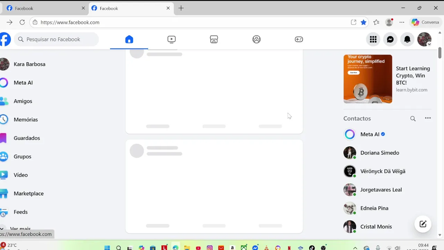Image resolution: width=444 pixels, height=250 pixels.
Task: Open Meta AI in left sidebar
Action: click(x=23, y=83)
